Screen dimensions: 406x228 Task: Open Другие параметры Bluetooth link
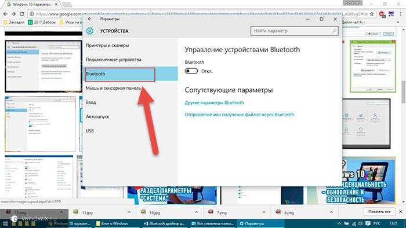coord(214,102)
